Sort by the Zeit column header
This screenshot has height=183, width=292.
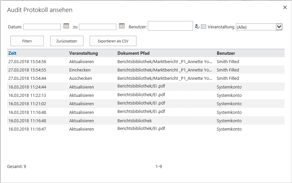pyautogui.click(x=12, y=53)
